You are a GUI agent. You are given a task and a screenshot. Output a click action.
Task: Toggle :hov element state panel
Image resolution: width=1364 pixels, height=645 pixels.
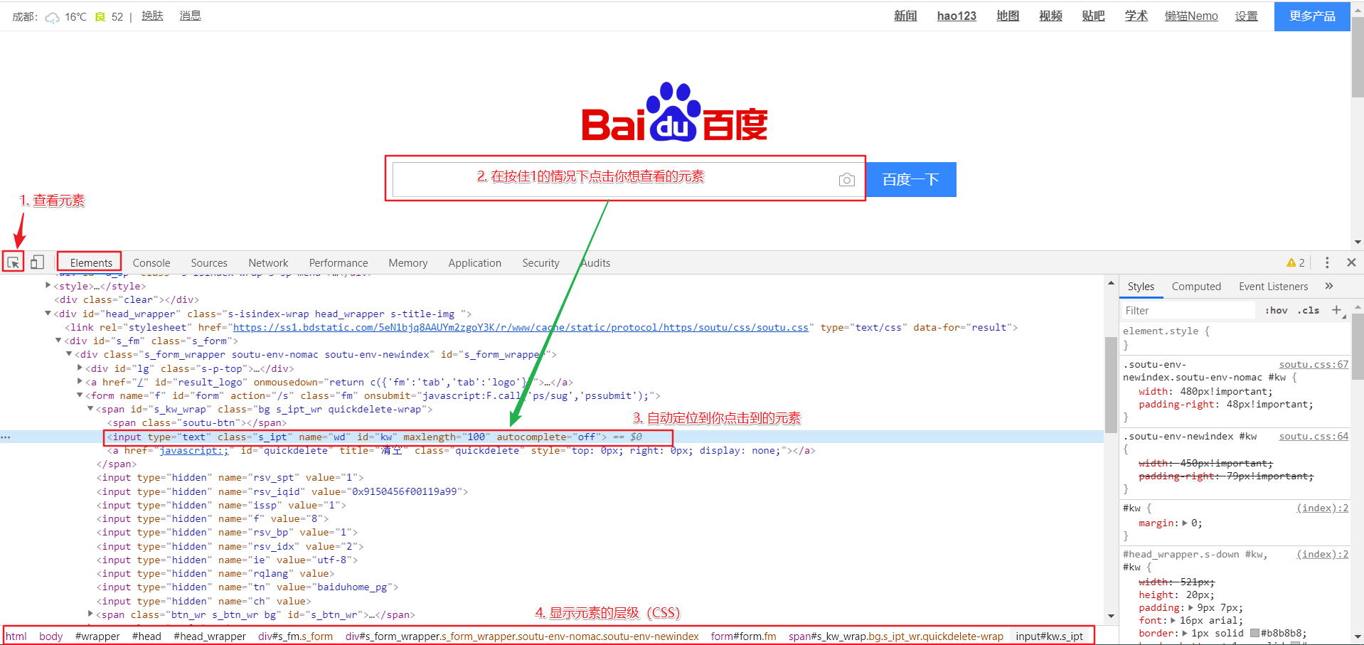pyautogui.click(x=1276, y=310)
